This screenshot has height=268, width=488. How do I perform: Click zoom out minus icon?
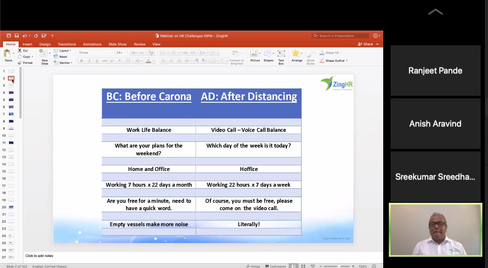click(x=320, y=266)
